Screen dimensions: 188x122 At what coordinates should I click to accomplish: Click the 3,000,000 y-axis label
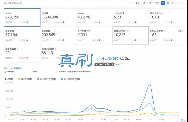[x=9, y=83]
